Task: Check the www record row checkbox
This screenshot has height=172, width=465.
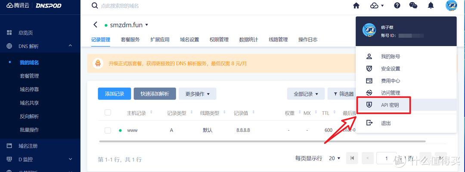Action: point(108,131)
